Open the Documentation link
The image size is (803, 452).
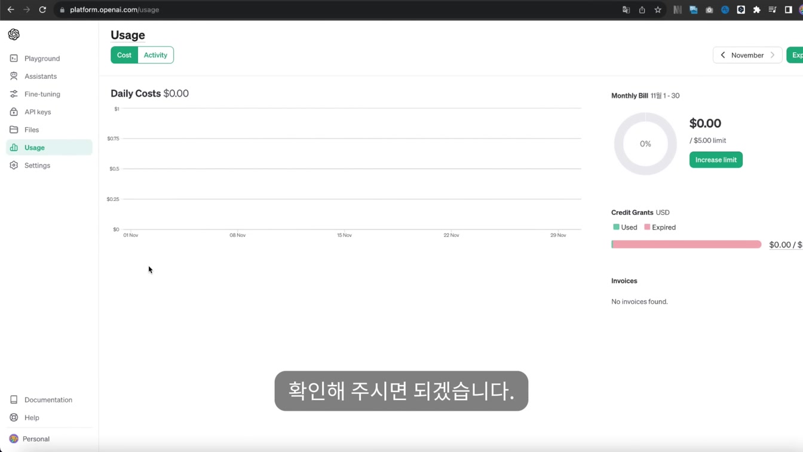49,400
